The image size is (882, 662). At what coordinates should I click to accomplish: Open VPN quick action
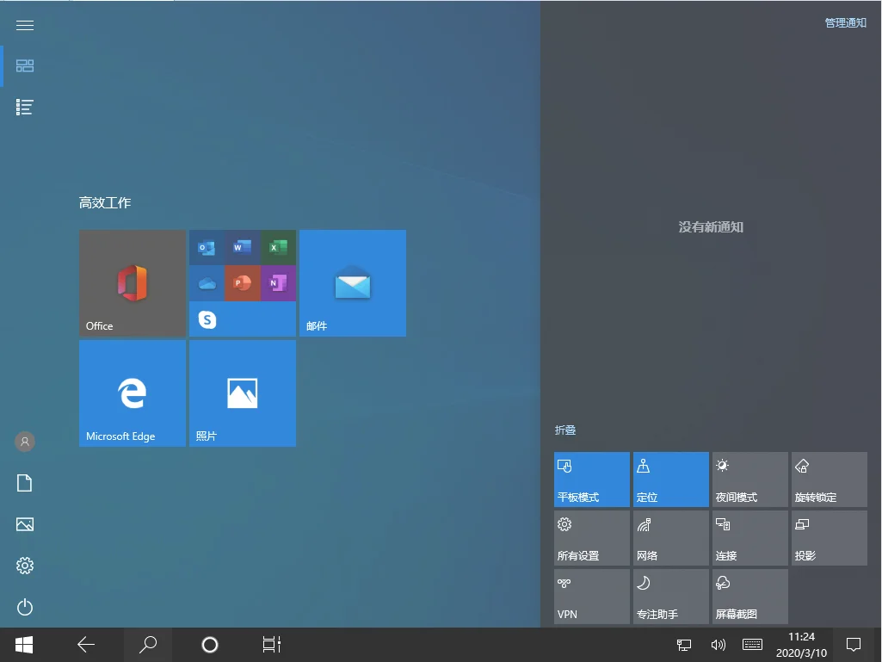[592, 597]
